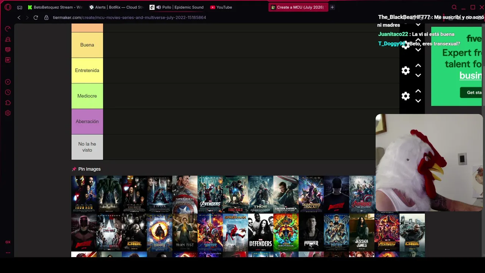Open settings gear for Mediocre tier
This screenshot has width=485, height=273.
pos(406,96)
